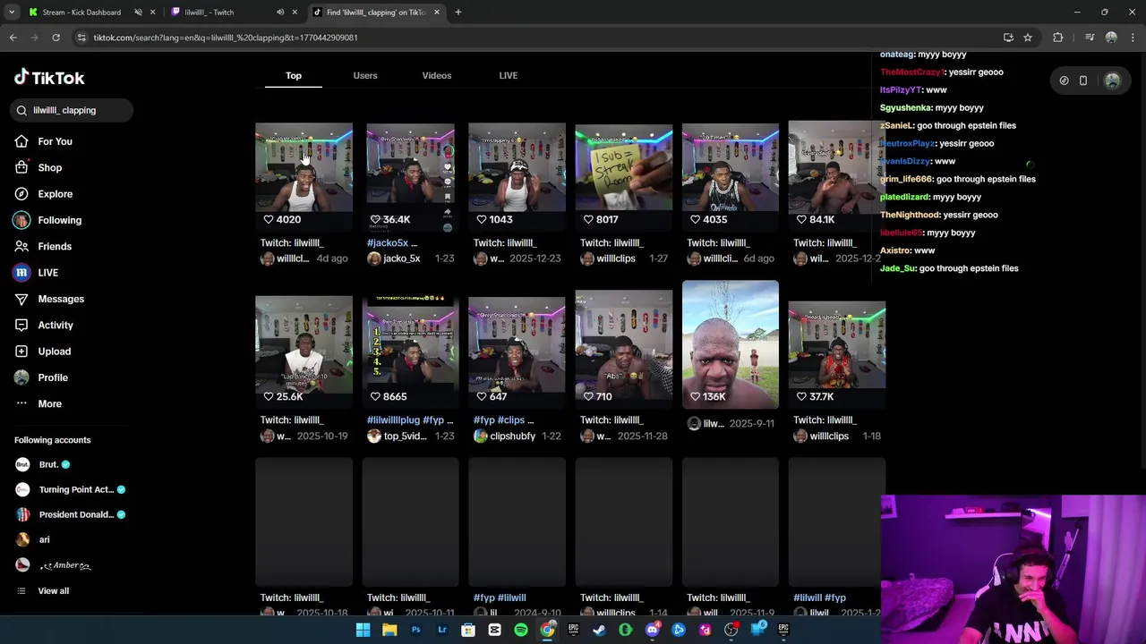
Task: Open For You feed icon
Action: pos(21,141)
